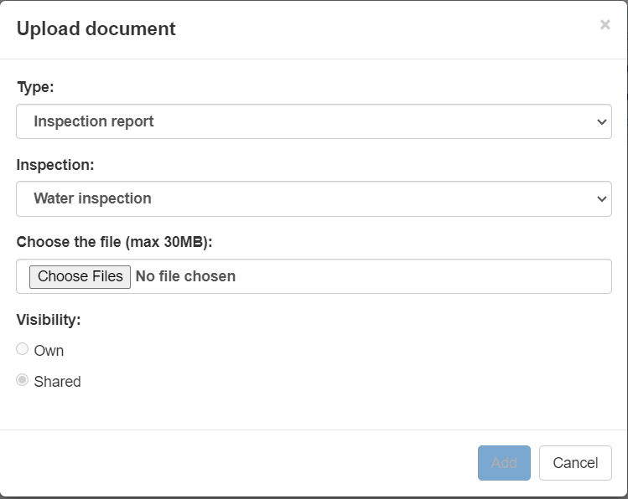628x499 pixels.
Task: Select the Shared visibility radio button
Action: [x=23, y=380]
